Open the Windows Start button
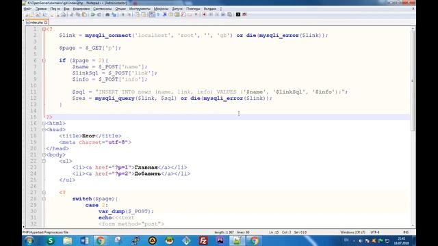 (x=29, y=241)
